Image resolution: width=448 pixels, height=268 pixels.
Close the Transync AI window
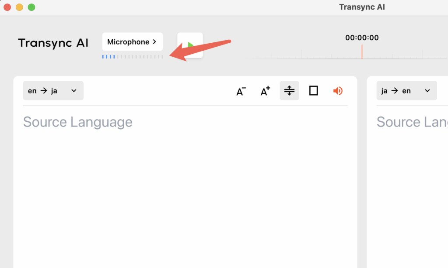click(x=7, y=7)
